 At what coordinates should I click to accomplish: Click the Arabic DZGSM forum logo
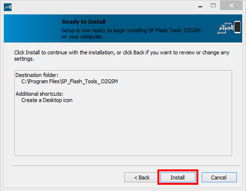pos(229,27)
